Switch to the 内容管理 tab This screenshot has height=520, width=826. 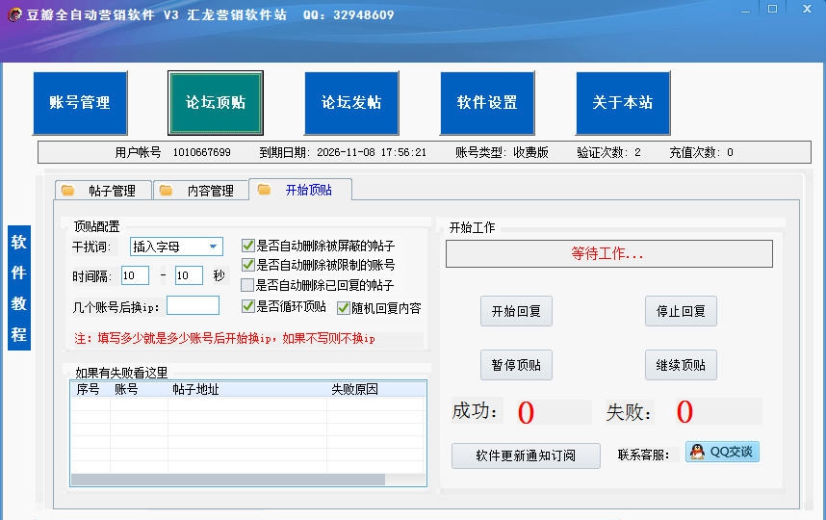click(x=200, y=191)
